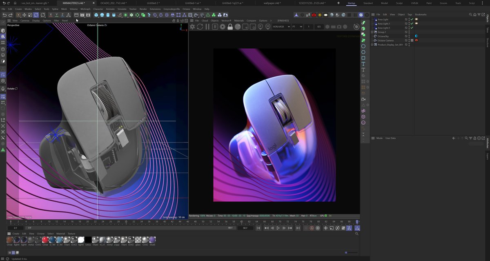Toggle layer checkbox for Group.1 row

click(x=406, y=32)
